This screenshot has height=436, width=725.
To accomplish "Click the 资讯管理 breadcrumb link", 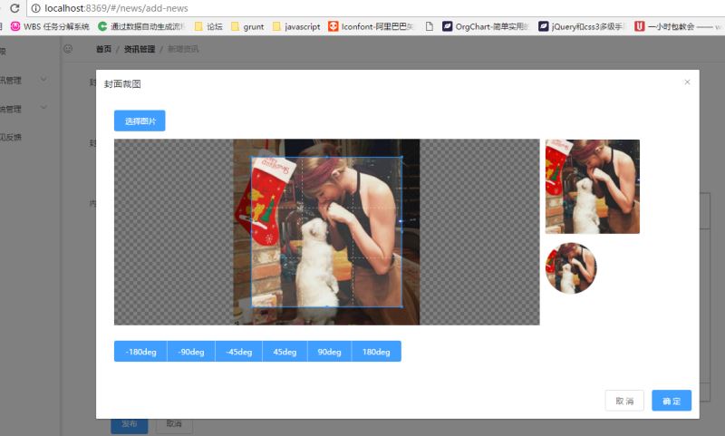I will (140, 49).
